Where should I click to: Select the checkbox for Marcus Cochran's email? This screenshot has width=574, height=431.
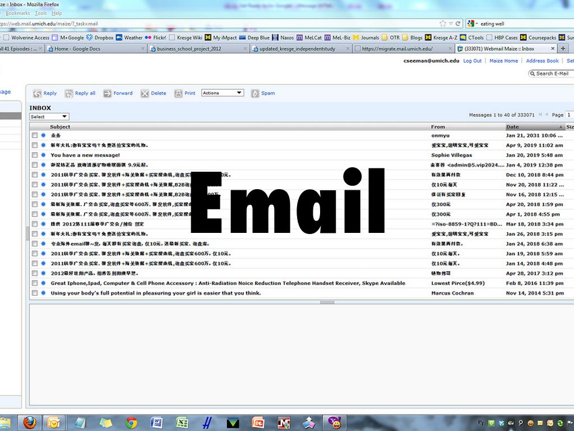35,293
